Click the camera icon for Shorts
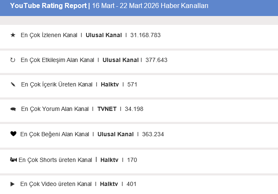Viewport: 278px width, 194px height. 13,160
